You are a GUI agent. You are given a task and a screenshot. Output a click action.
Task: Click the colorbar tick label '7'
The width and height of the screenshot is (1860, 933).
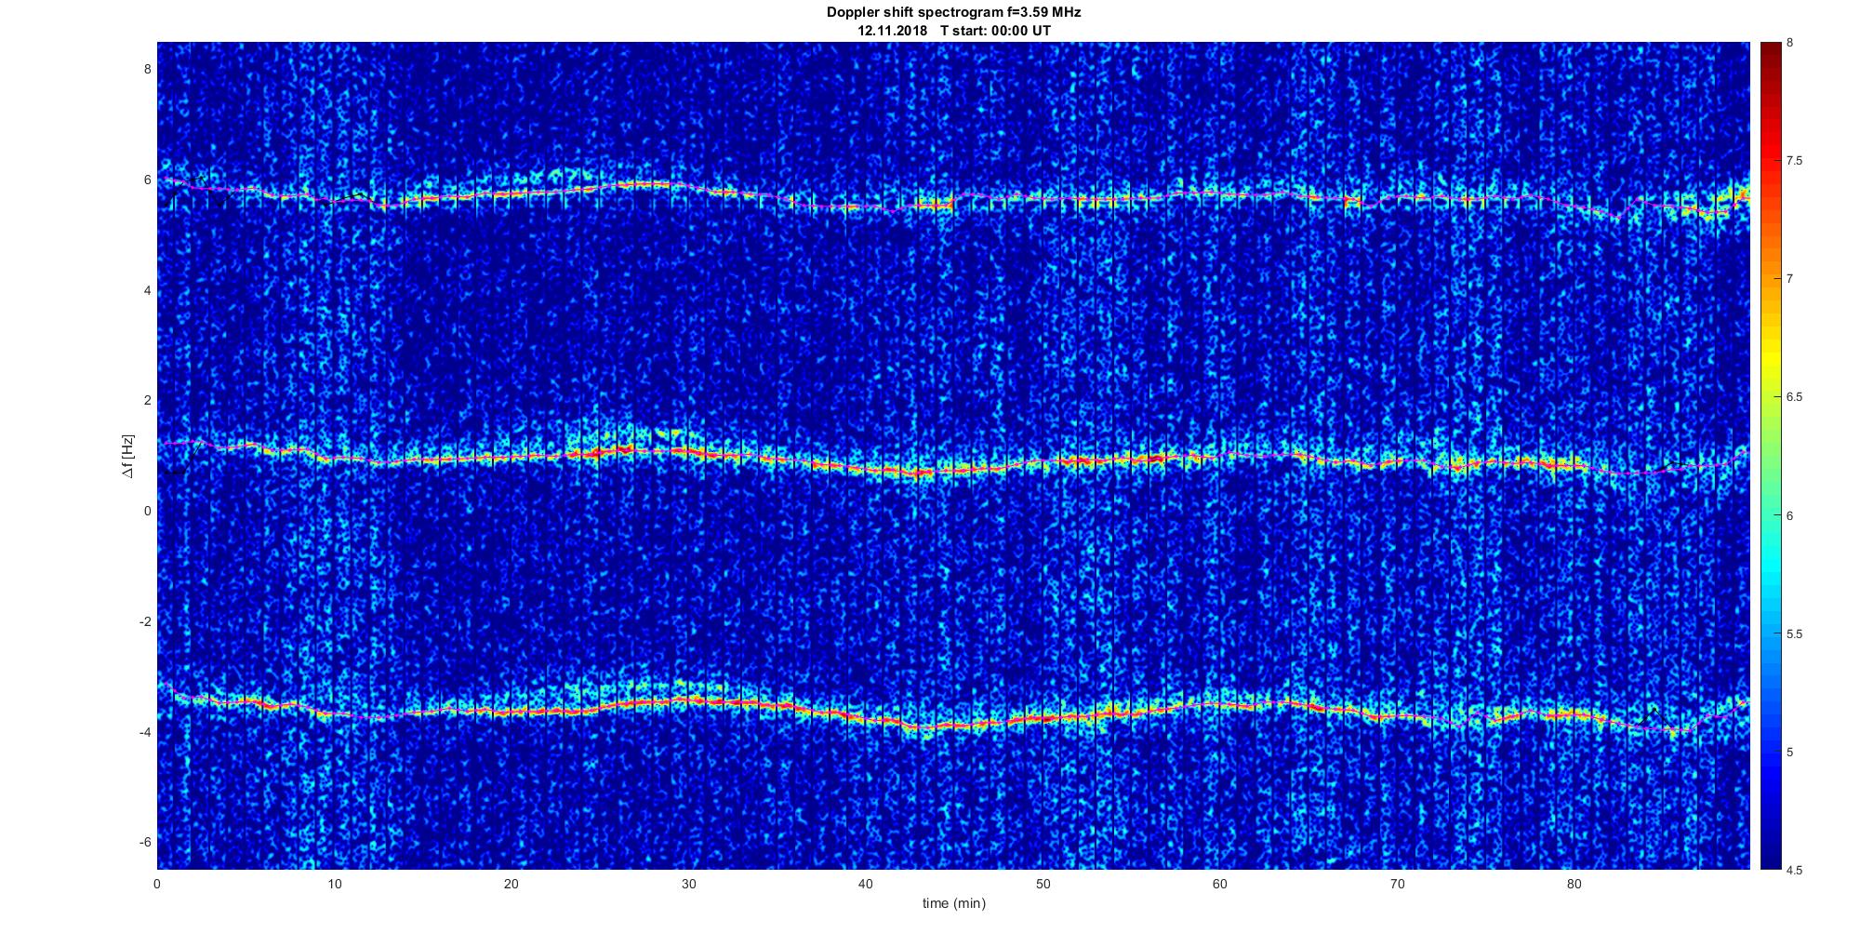(x=1790, y=279)
